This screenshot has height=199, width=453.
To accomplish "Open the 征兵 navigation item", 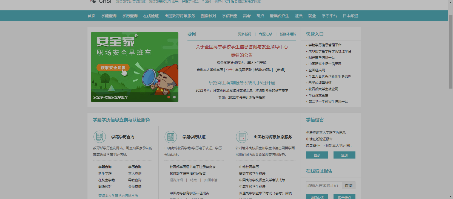I will coord(299,16).
